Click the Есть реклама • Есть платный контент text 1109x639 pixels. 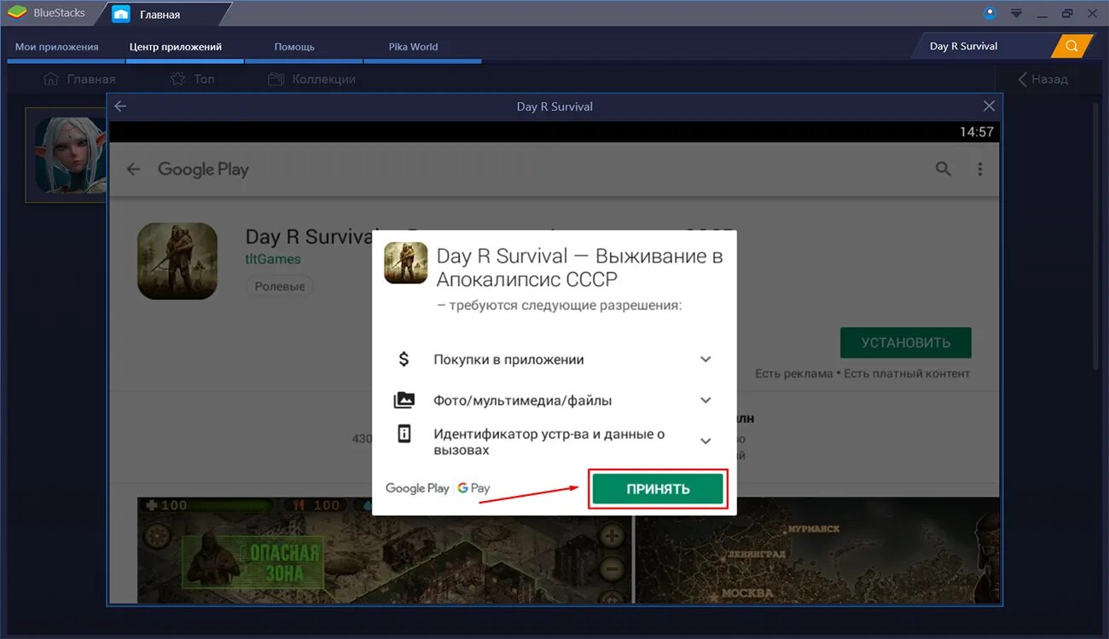862,373
